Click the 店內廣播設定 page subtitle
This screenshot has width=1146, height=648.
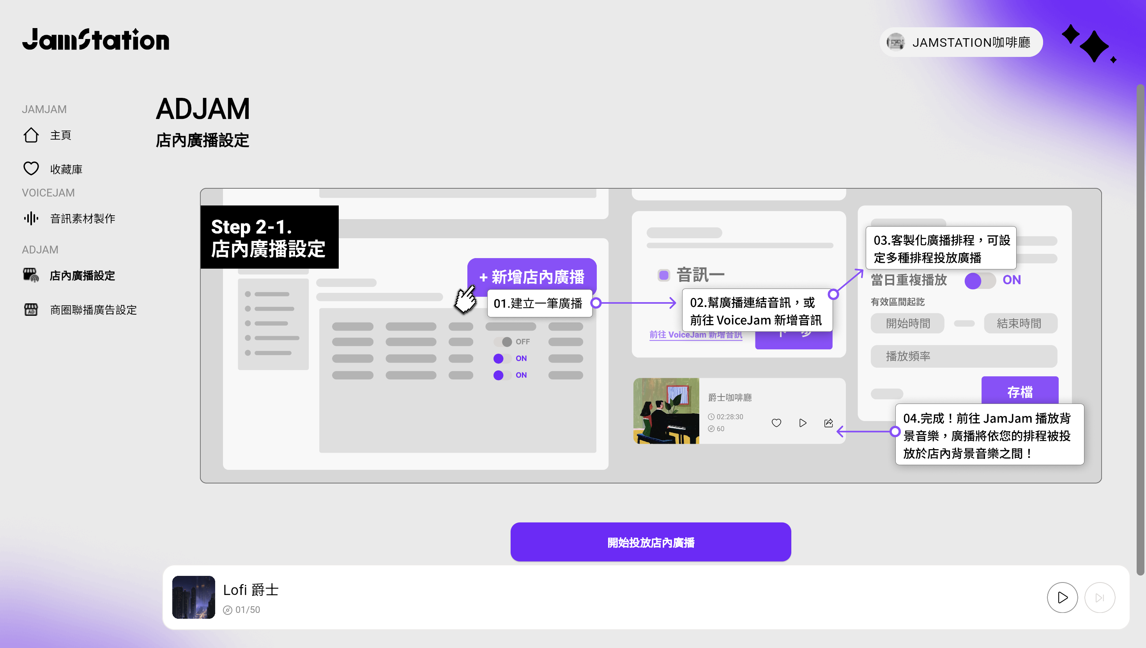click(202, 141)
